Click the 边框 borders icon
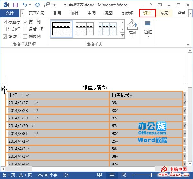193x179 pixels. 148,24
